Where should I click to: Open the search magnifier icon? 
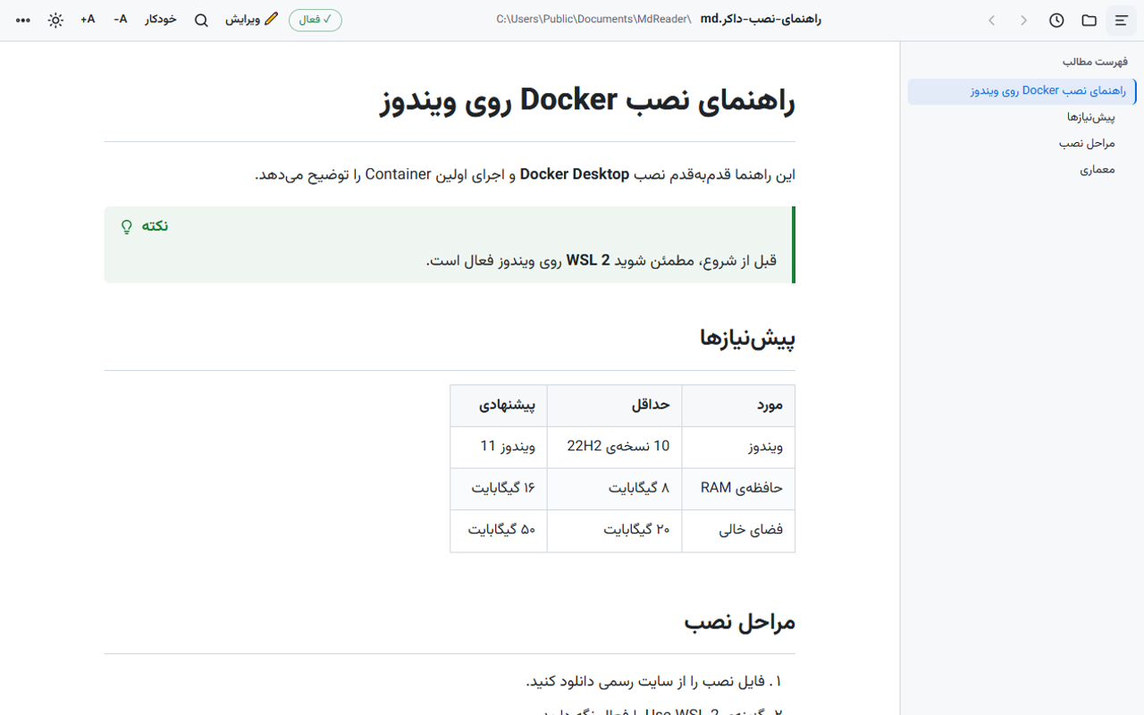pos(201,20)
